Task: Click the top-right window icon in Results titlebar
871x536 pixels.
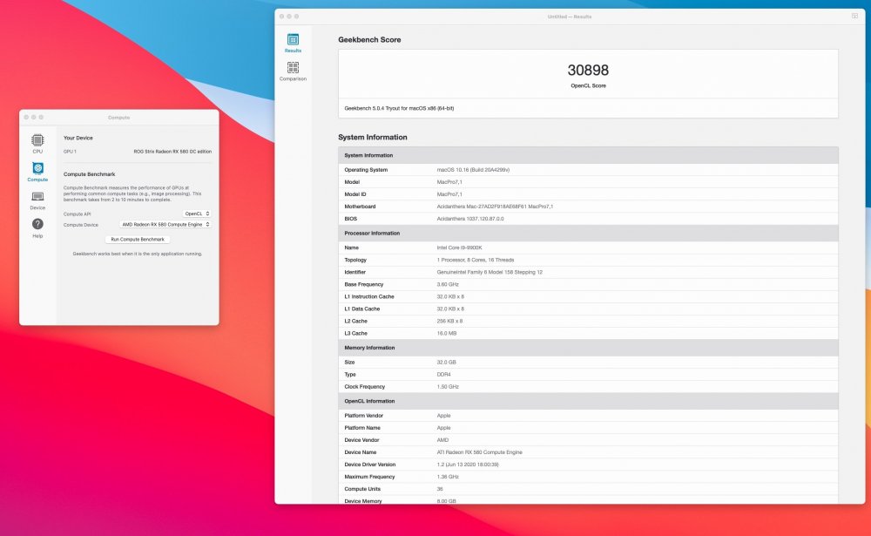Action: click(x=855, y=17)
